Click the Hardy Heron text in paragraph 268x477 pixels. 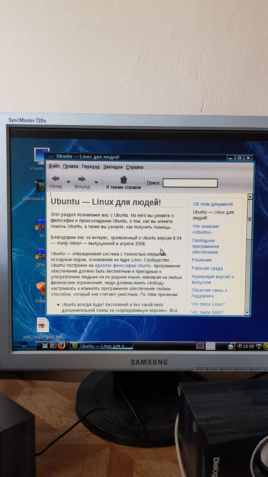coord(69,243)
